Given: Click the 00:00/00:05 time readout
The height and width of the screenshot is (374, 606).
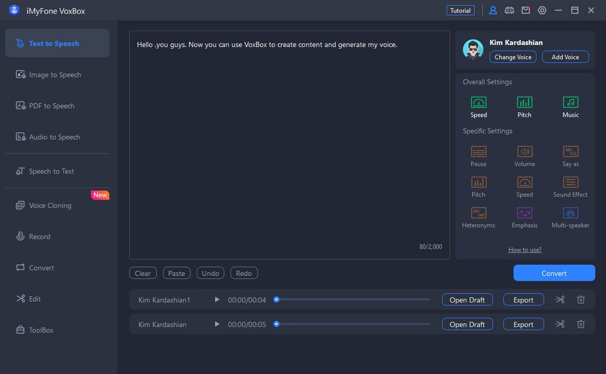Looking at the screenshot, I should coord(247,324).
